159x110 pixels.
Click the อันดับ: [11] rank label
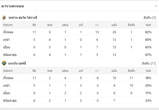pos(149,63)
